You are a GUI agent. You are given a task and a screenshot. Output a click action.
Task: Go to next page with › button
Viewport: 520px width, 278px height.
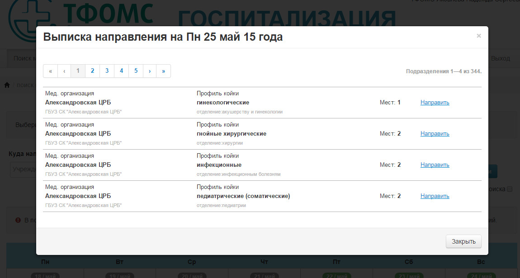150,71
